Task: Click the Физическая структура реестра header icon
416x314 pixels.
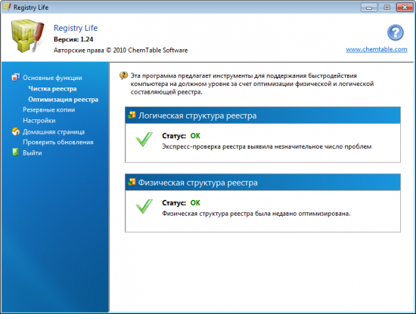Action: [x=132, y=182]
